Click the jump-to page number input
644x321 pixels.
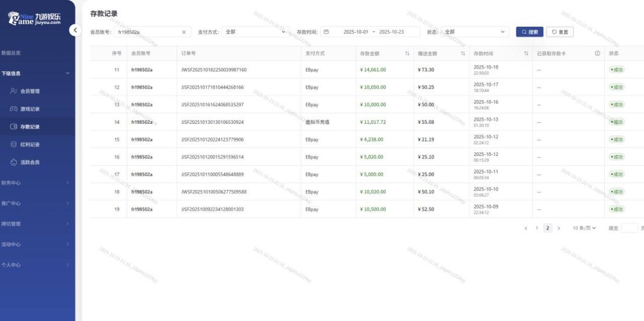(x=629, y=228)
